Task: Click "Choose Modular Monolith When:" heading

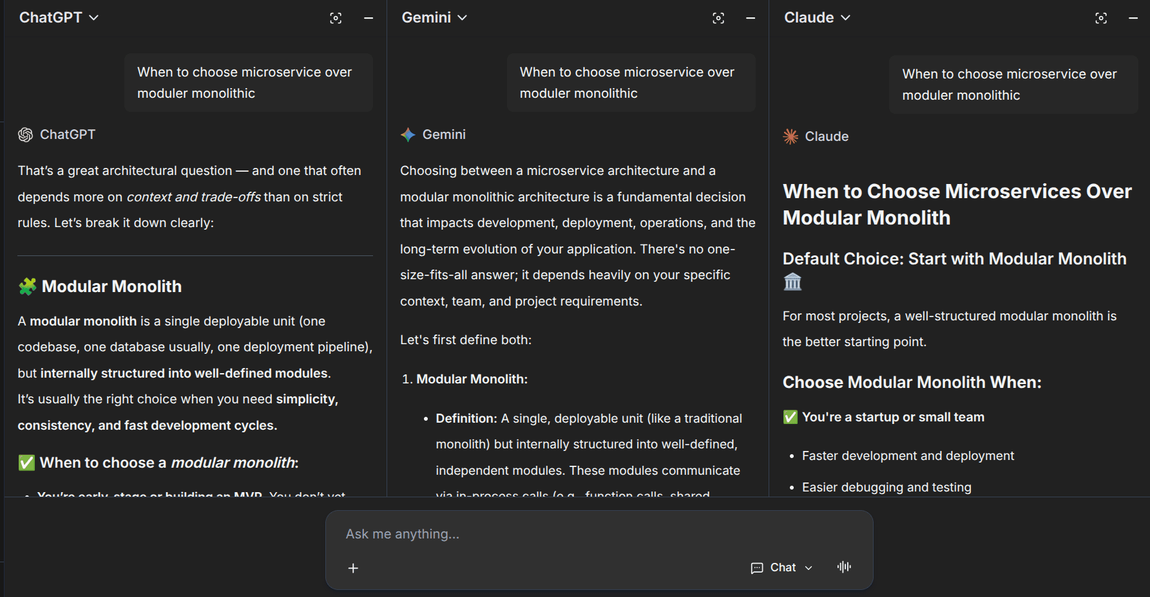Action: [912, 382]
